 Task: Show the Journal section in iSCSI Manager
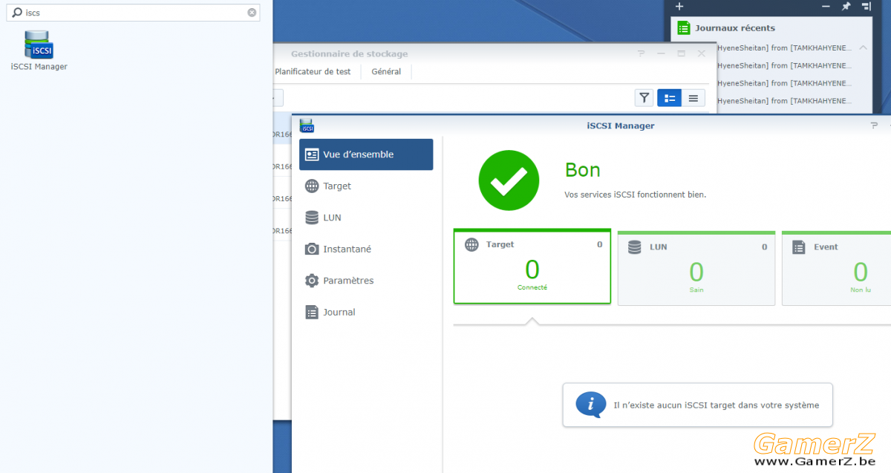point(366,312)
